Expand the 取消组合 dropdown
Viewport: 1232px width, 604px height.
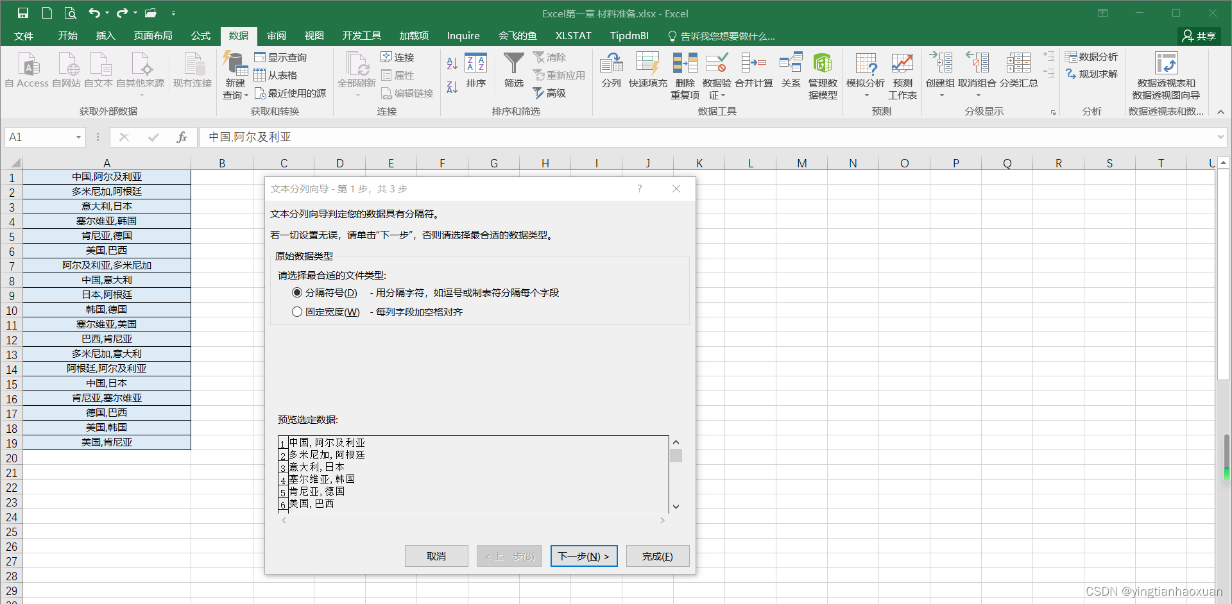click(978, 96)
